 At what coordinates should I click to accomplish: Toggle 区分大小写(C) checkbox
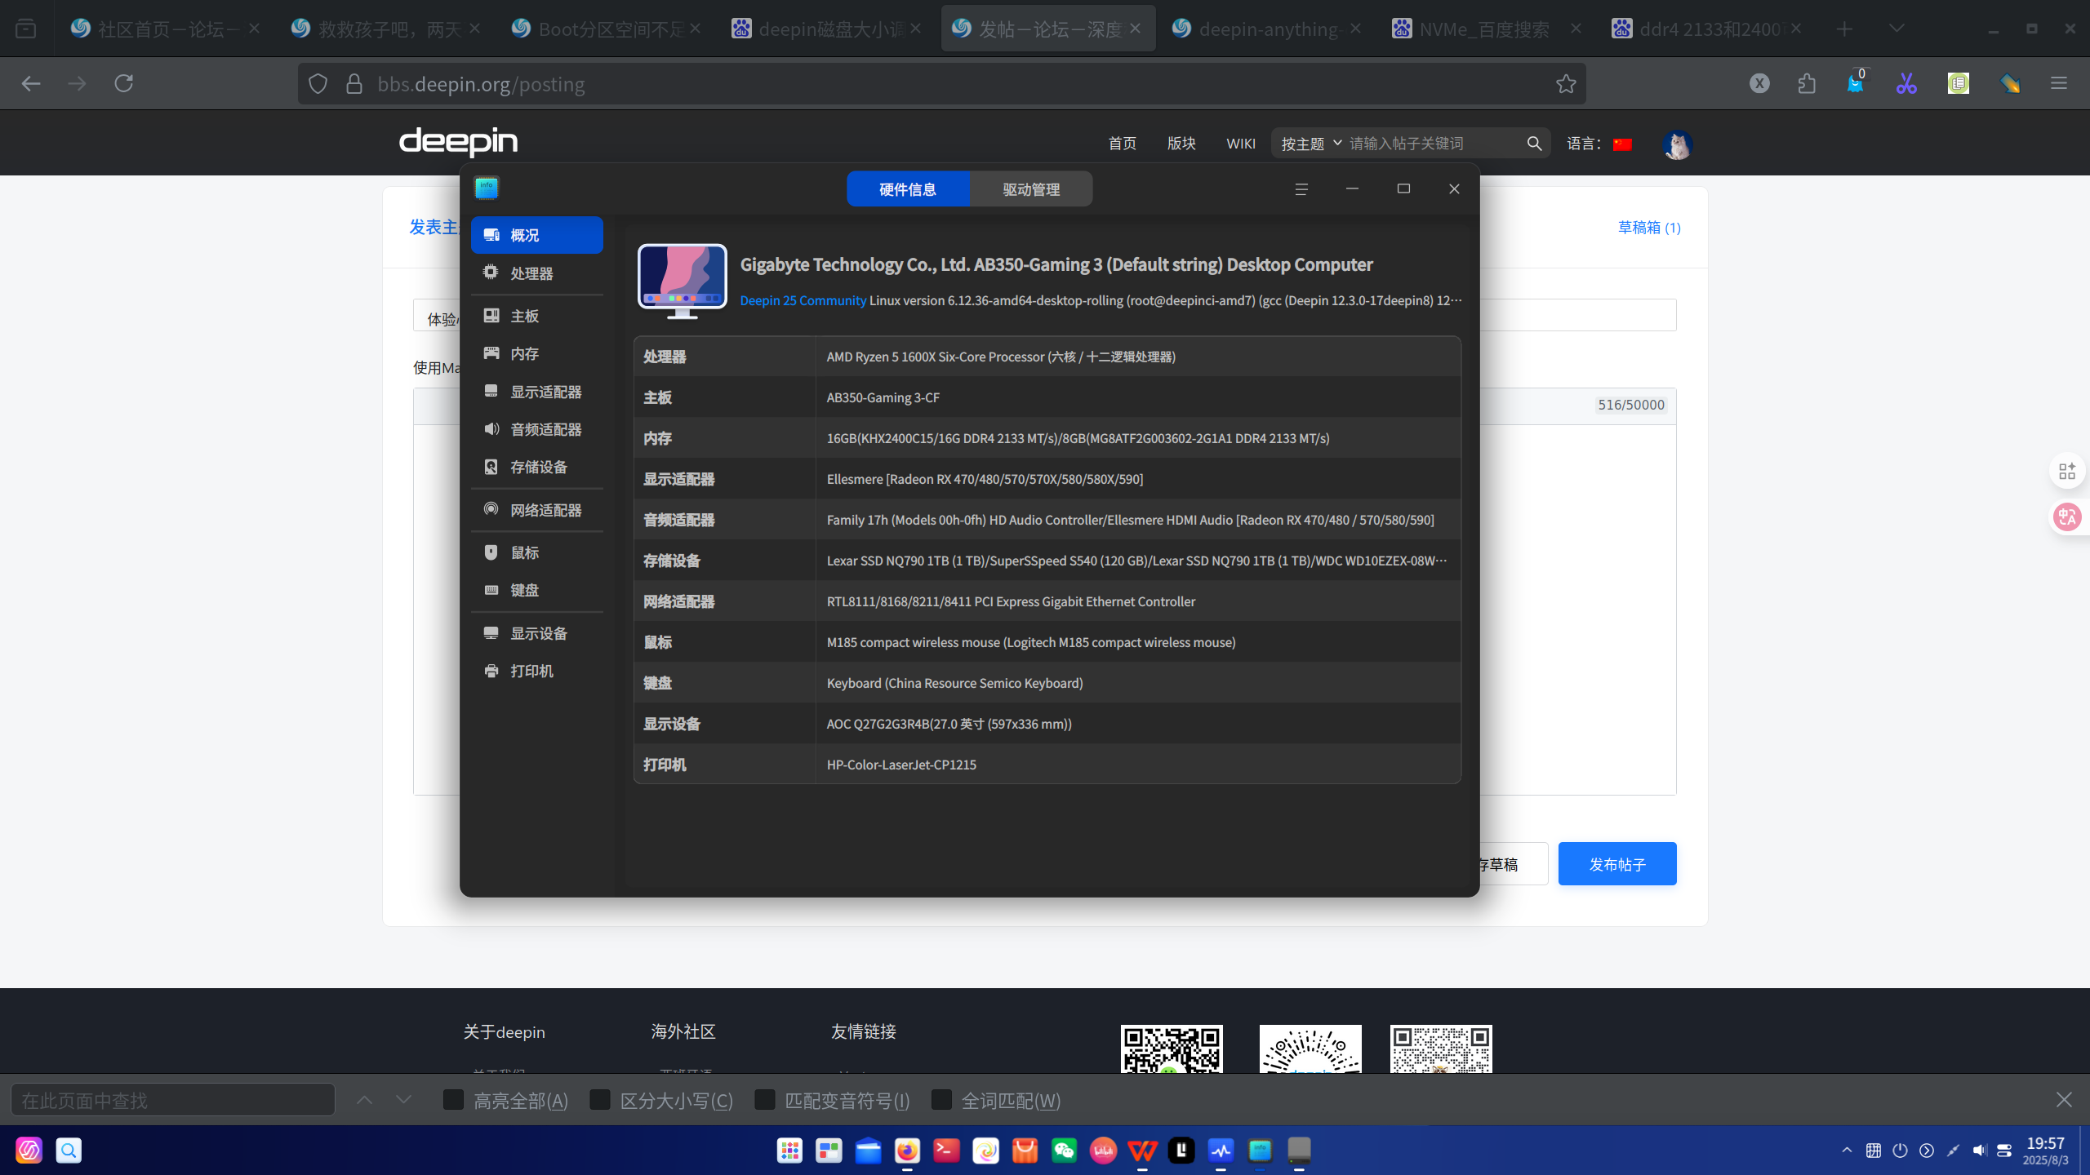coord(600,1100)
